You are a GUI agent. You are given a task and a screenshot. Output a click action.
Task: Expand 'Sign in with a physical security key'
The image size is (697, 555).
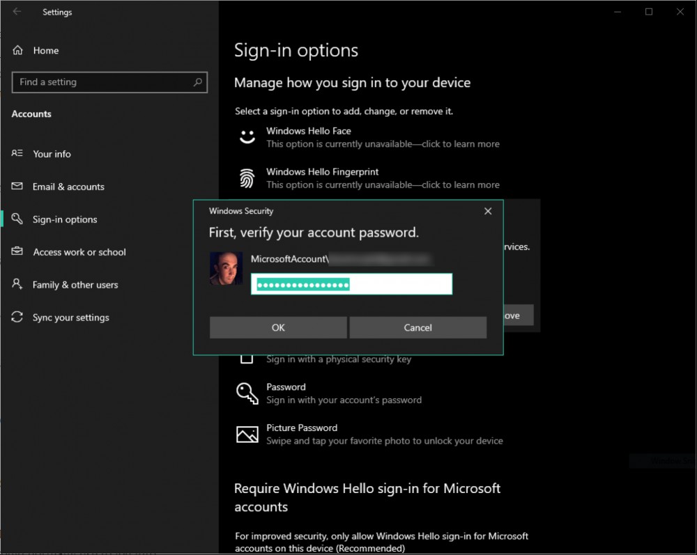(339, 359)
